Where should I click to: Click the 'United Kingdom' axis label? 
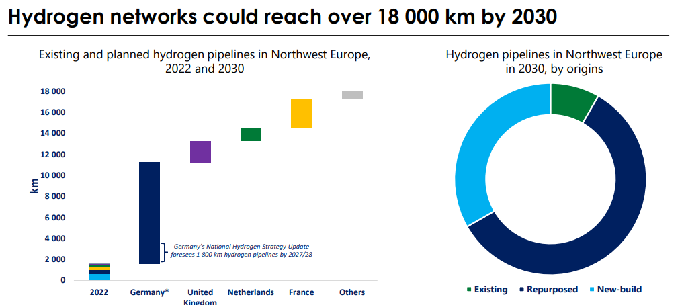click(x=200, y=297)
